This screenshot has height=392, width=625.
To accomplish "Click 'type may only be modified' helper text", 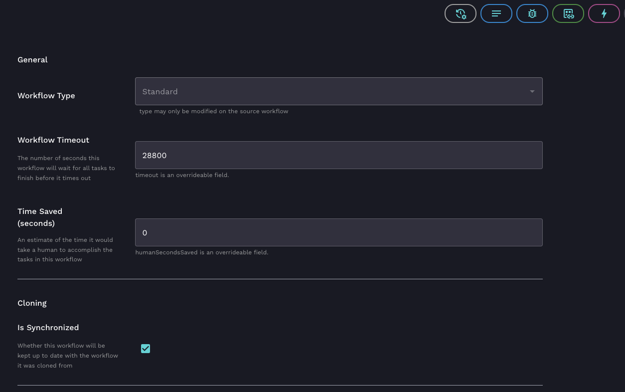I will [x=214, y=111].
